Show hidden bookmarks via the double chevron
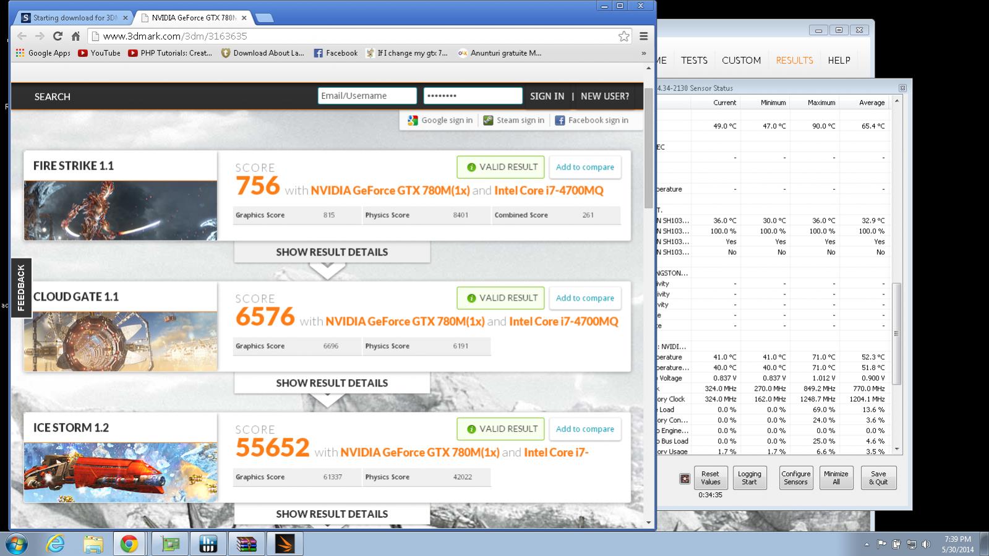The height and width of the screenshot is (556, 989). (x=644, y=53)
